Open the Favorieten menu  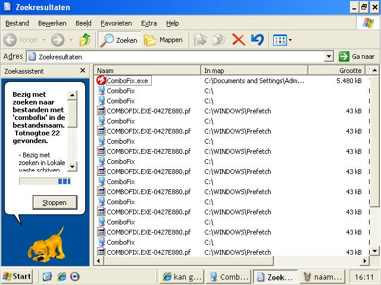pyautogui.click(x=116, y=23)
